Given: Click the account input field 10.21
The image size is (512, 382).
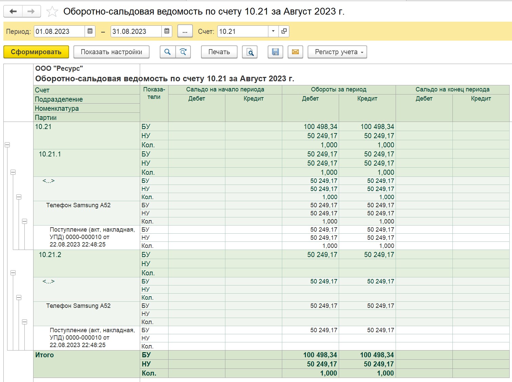Looking at the screenshot, I should coord(243,31).
